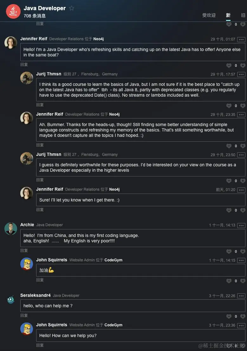Viewport: 247px width, 351px height.
Task: Open more options menu on Archie's comment
Action: coord(241,225)
